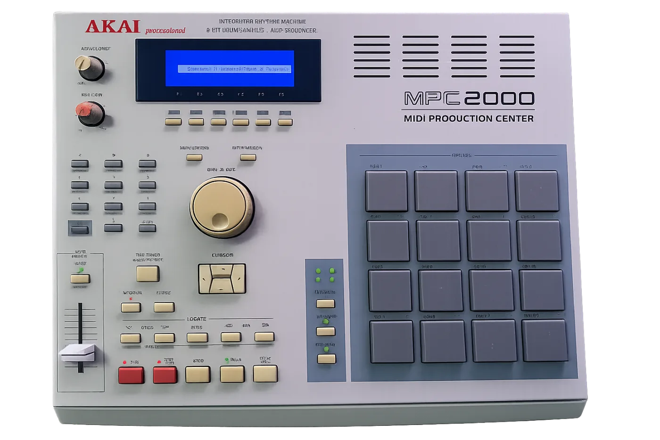Viewport: 660px width, 440px height.
Task: Click the second button in the LOCATE row
Action: [165, 338]
